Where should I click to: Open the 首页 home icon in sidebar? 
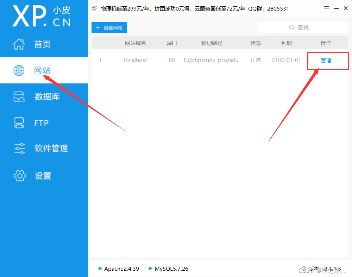pyautogui.click(x=19, y=44)
